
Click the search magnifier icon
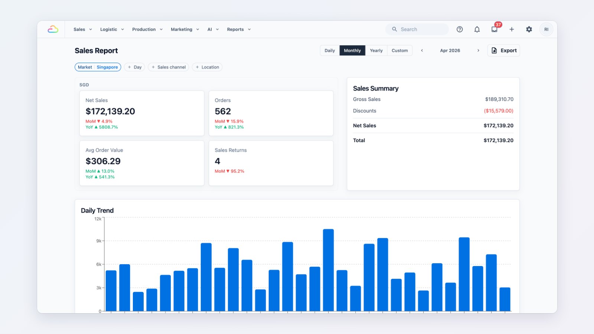click(394, 29)
